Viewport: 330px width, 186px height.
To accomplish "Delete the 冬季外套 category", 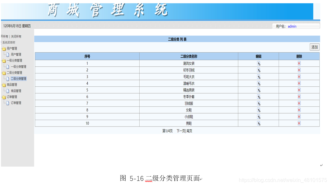I will [299, 97].
